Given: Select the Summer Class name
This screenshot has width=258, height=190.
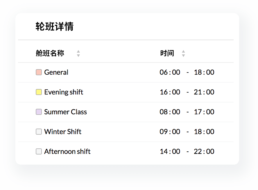Looking at the screenshot, I should (65, 112).
